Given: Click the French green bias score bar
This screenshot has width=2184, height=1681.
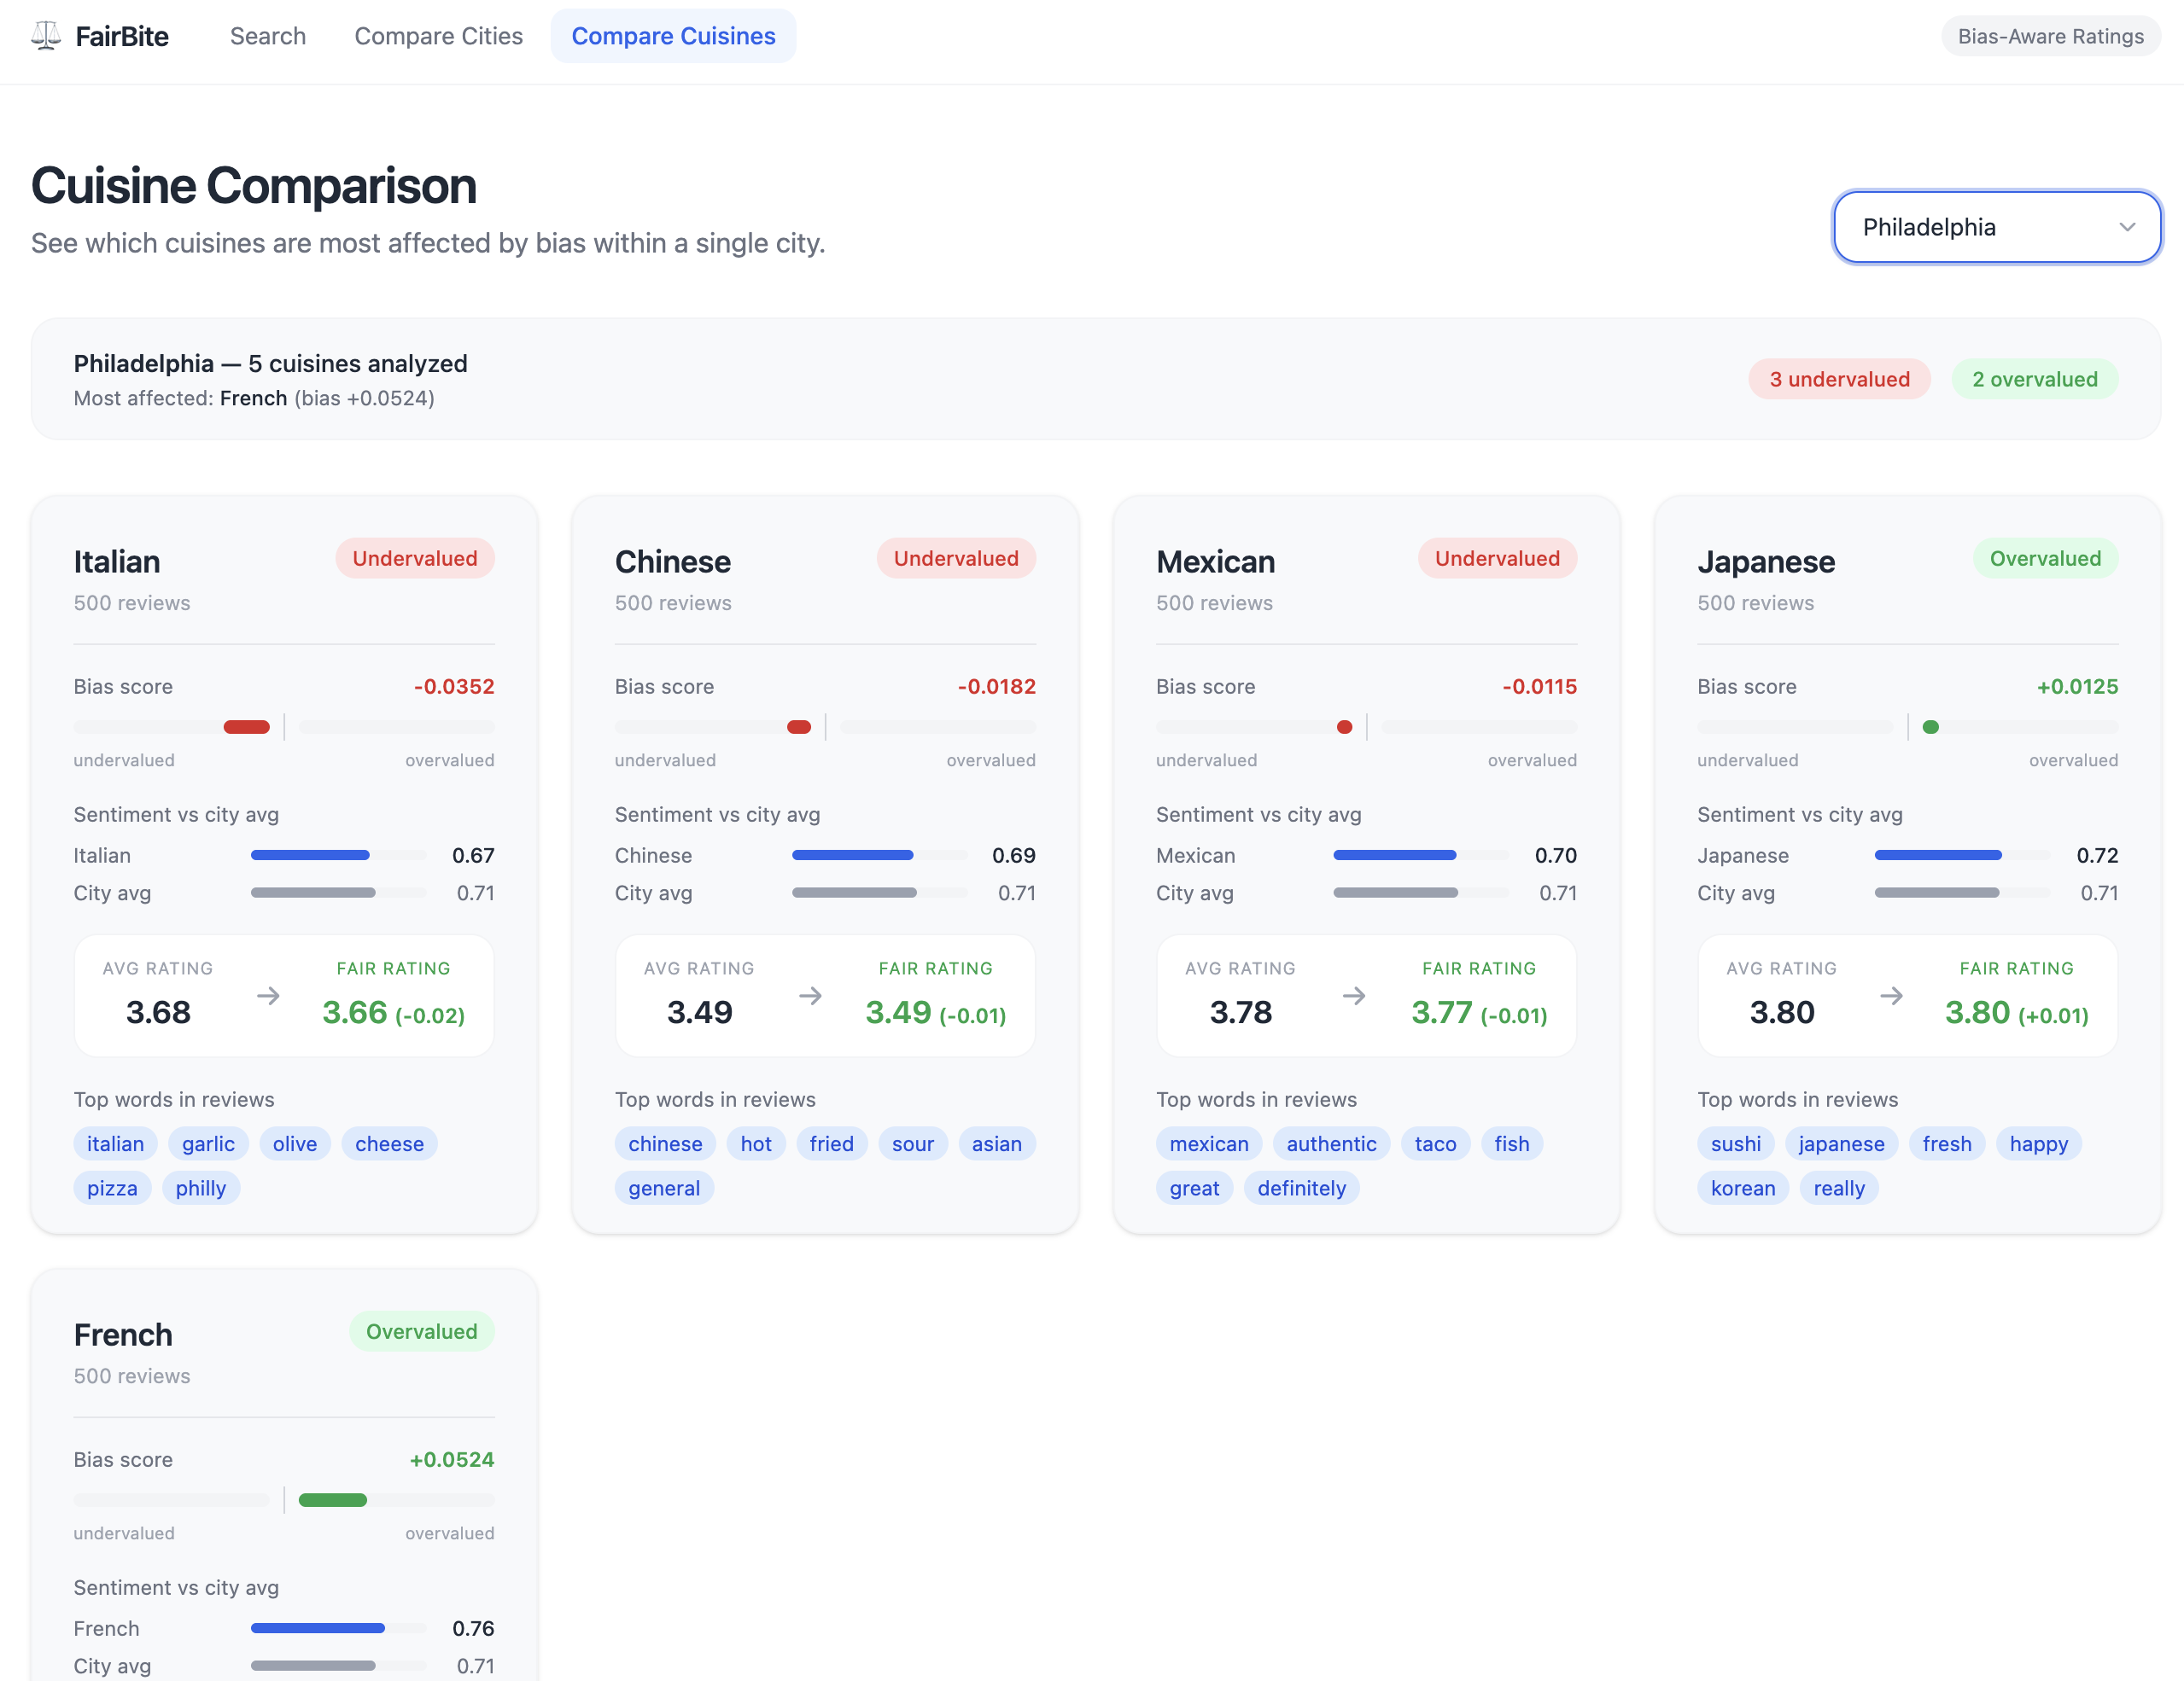Looking at the screenshot, I should click(332, 1499).
